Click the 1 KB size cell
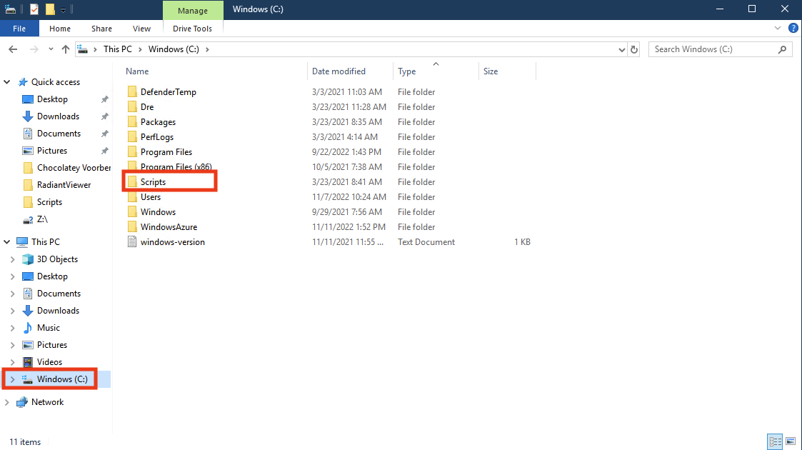Image resolution: width=802 pixels, height=450 pixels. click(x=522, y=242)
